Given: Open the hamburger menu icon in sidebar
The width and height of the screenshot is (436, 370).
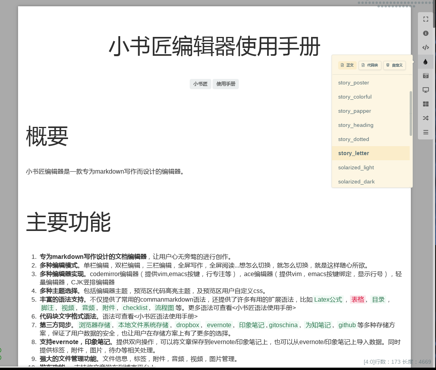Looking at the screenshot, I should tap(425, 132).
